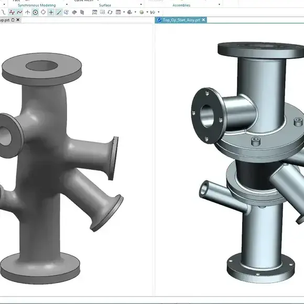Toggle the existing point plus snap icon

pos(51,13)
